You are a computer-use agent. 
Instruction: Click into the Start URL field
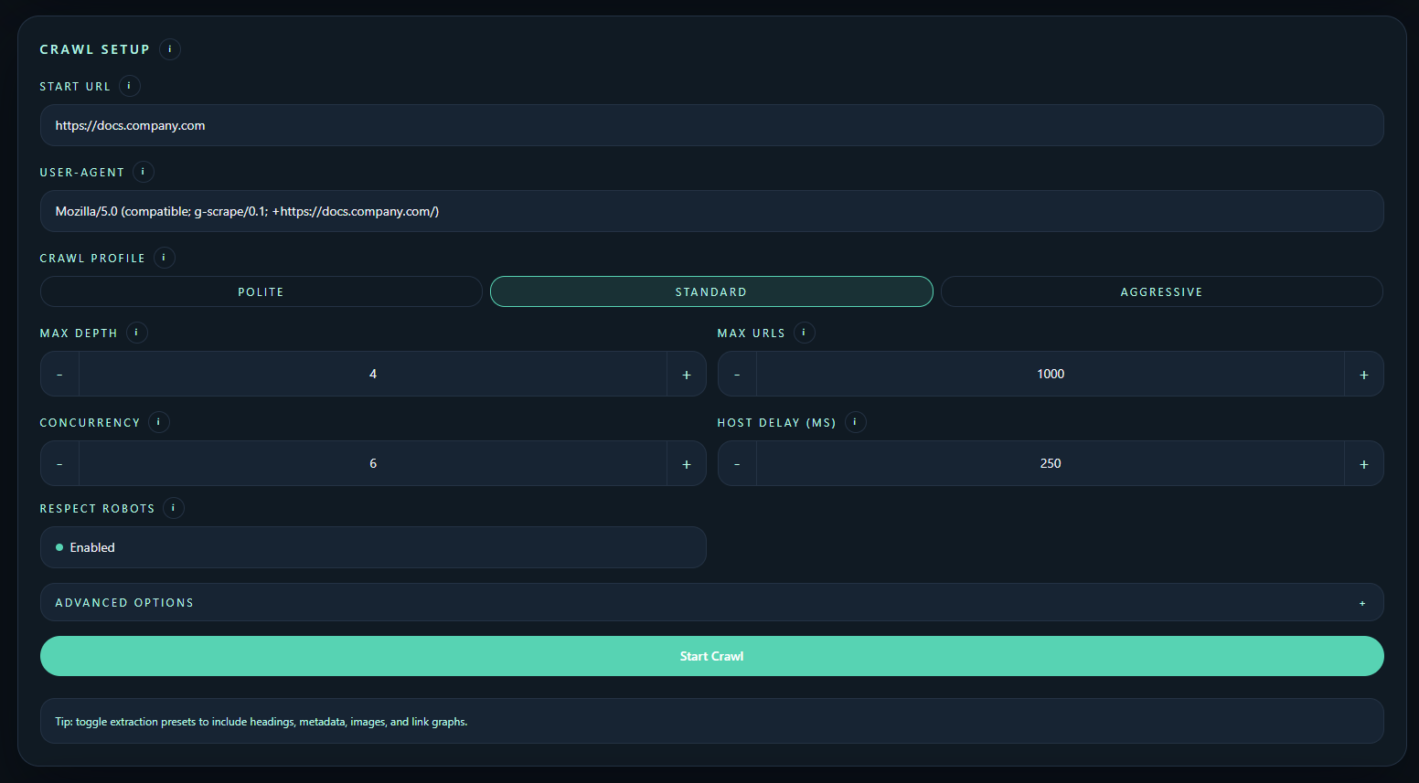pos(711,125)
